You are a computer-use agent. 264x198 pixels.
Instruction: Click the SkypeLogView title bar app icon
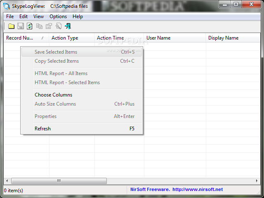(7, 6)
